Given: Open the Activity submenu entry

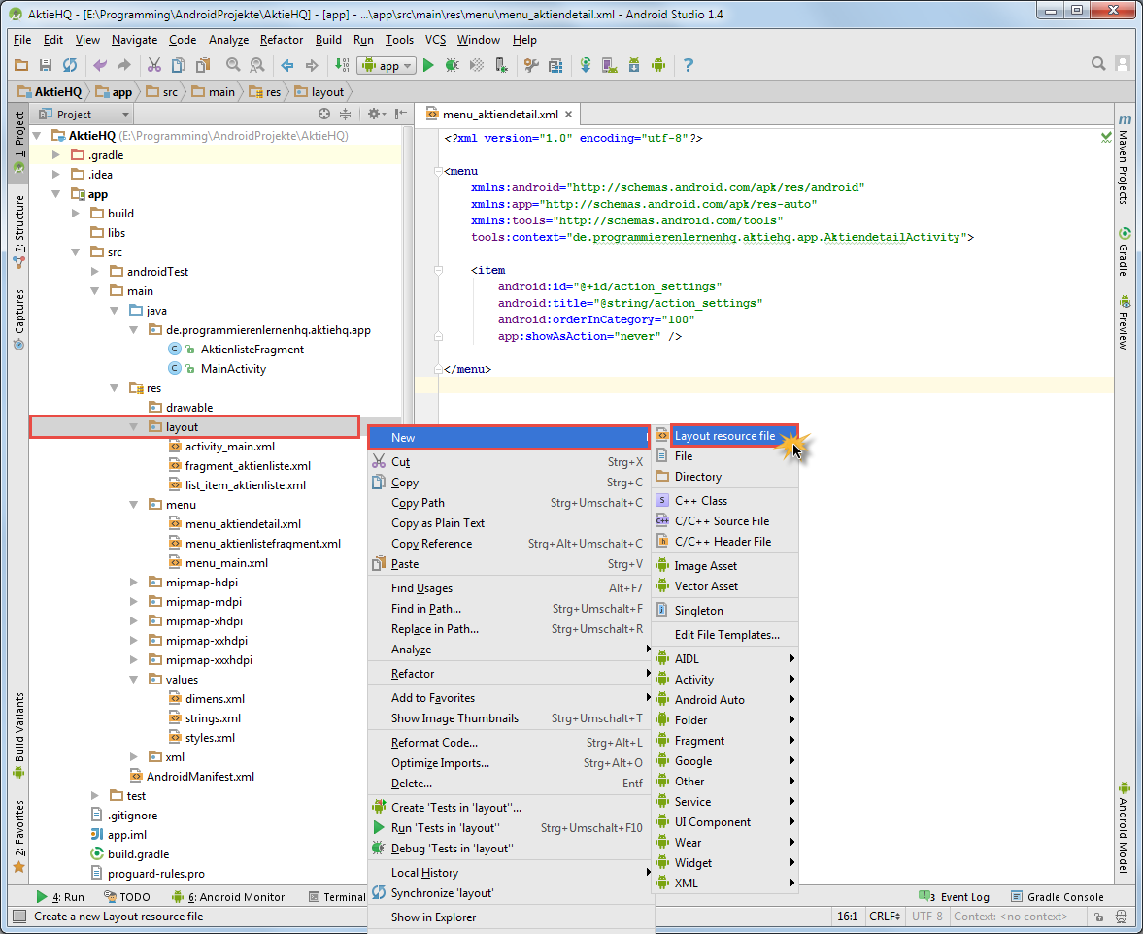Looking at the screenshot, I should click(725, 680).
